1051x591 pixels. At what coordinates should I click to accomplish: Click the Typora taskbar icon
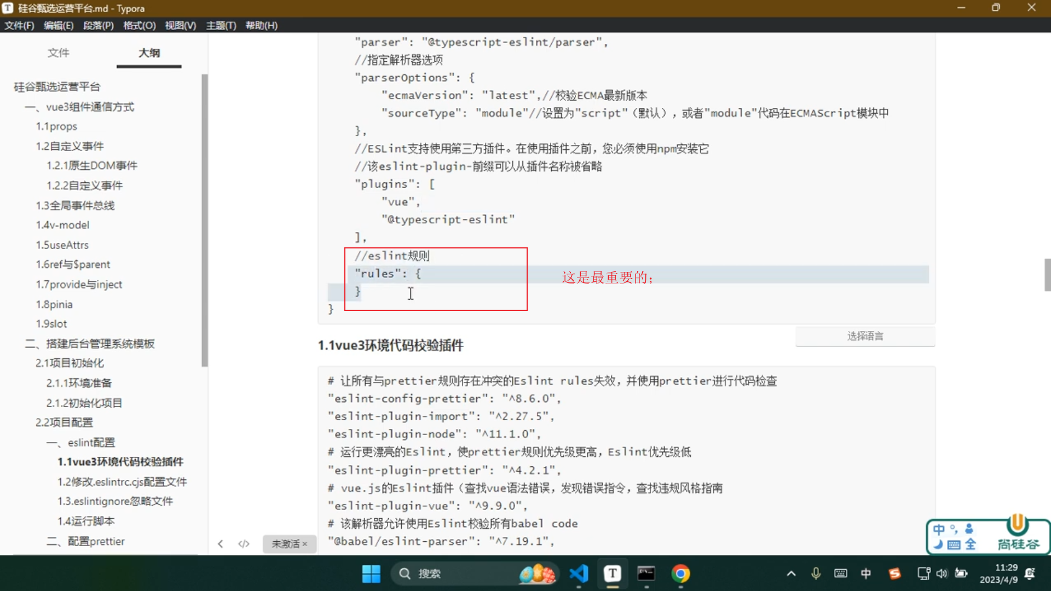tap(612, 573)
